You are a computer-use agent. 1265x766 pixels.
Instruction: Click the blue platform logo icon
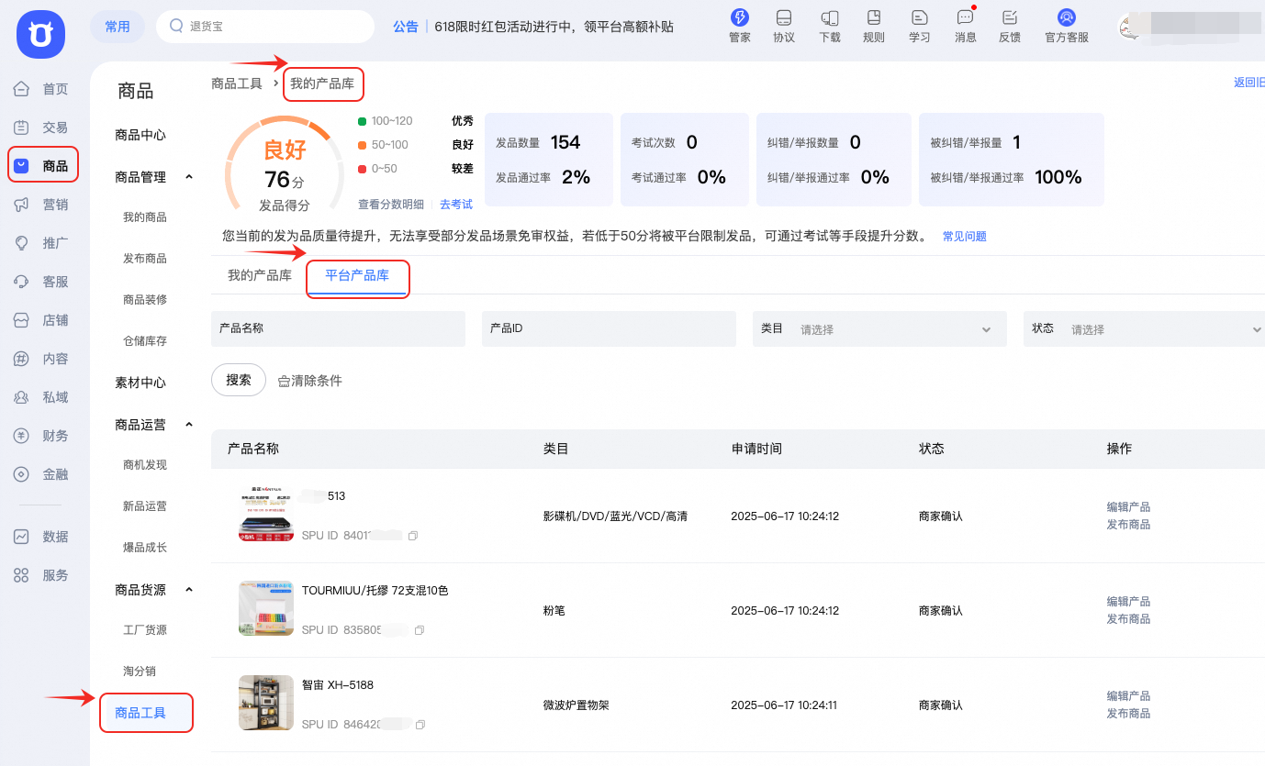point(39,35)
